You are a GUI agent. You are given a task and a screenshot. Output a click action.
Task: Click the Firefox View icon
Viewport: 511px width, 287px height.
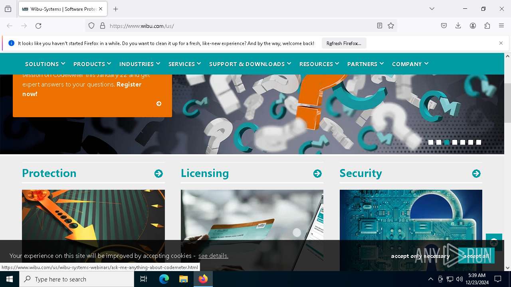8,9
